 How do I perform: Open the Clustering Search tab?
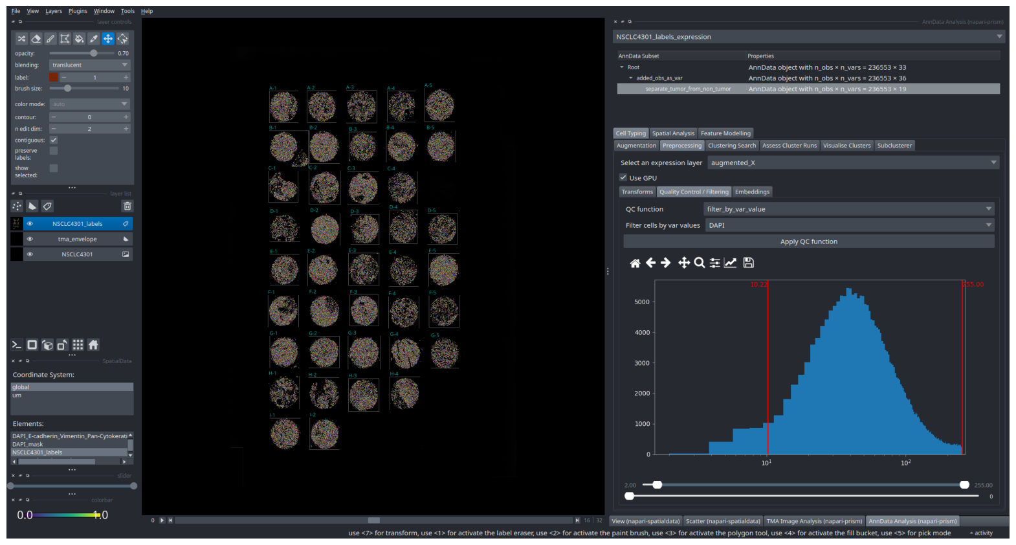tap(732, 146)
